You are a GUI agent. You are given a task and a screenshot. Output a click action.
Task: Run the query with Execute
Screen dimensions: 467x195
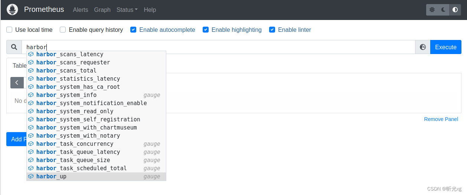(446, 47)
